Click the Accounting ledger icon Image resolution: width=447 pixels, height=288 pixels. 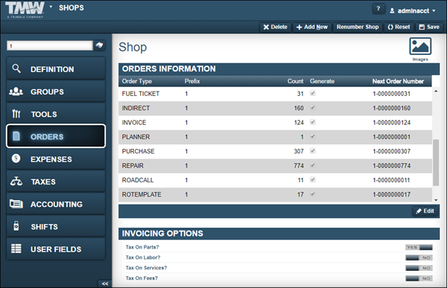click(x=16, y=204)
